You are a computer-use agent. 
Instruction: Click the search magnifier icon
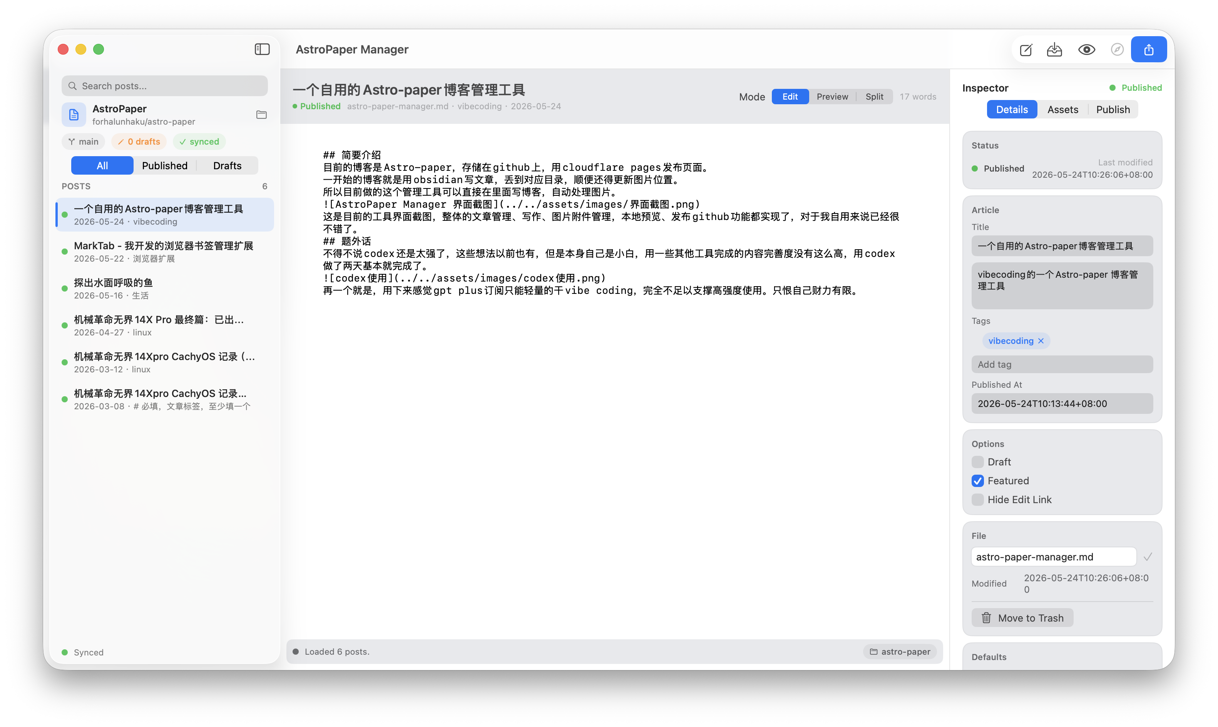72,86
